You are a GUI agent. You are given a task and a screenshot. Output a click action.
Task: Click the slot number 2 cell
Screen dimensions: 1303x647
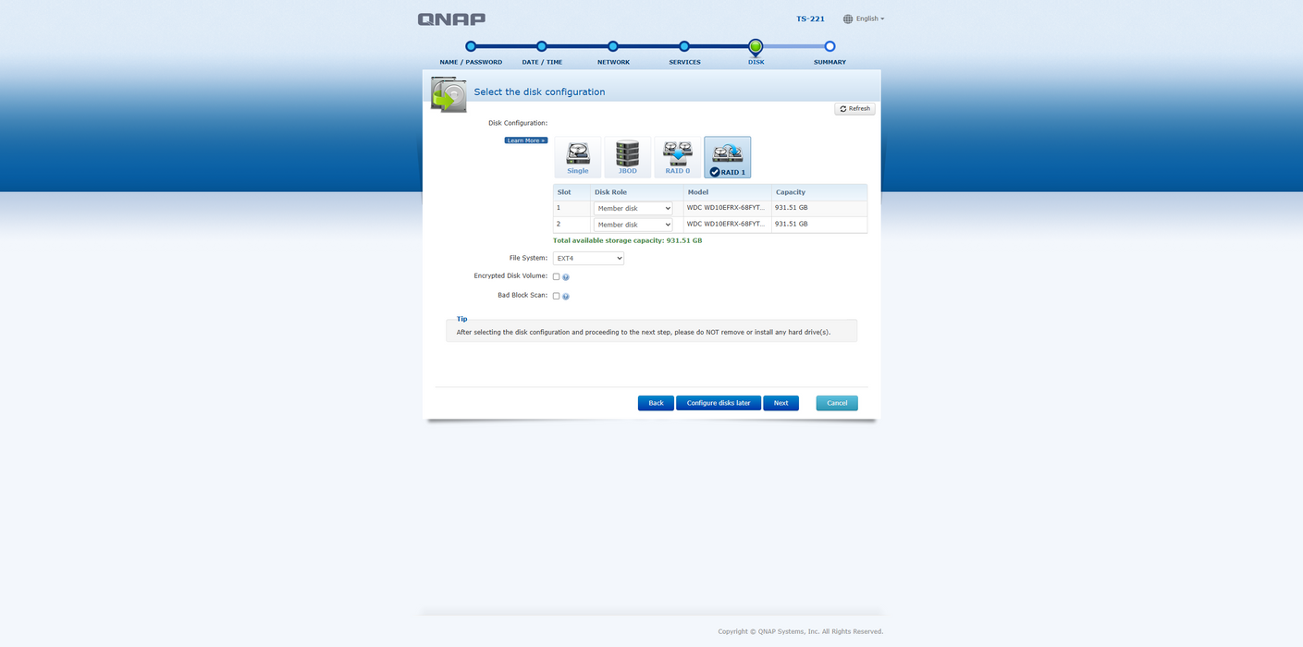572,224
